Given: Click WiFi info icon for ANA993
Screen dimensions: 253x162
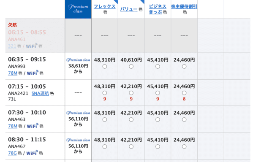Looking at the screenshot, I should click(41, 73).
